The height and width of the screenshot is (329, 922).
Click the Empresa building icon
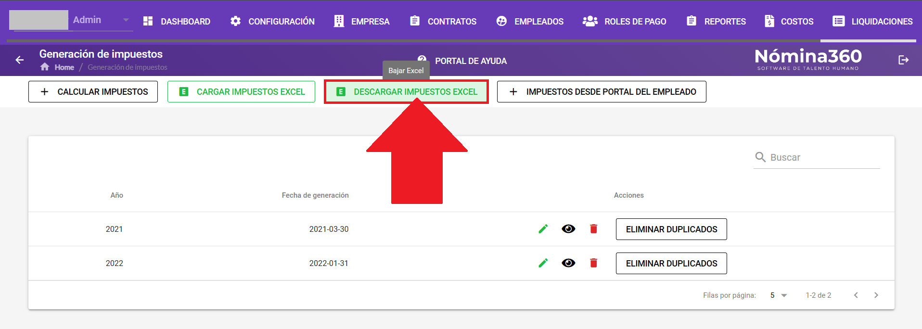coord(339,21)
